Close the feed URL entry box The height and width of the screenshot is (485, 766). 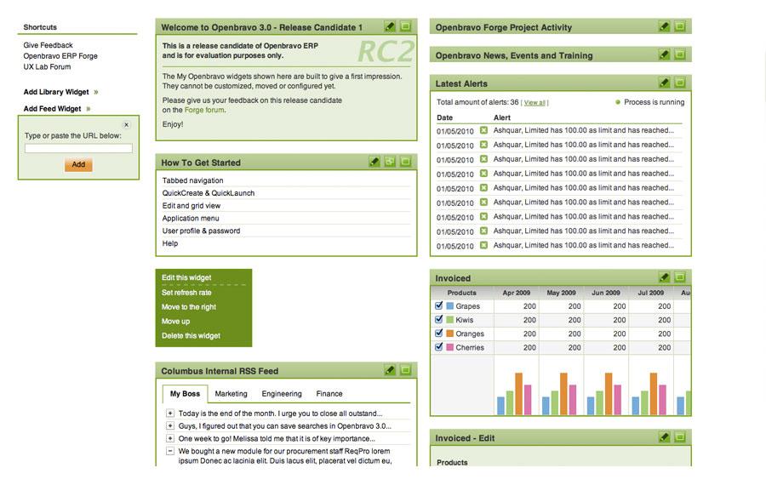pos(126,125)
